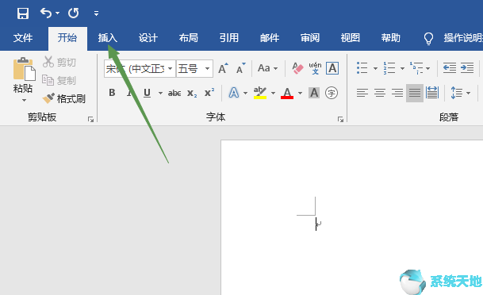
Task: Open the numbering library dropdown arrow
Action: tap(402, 68)
